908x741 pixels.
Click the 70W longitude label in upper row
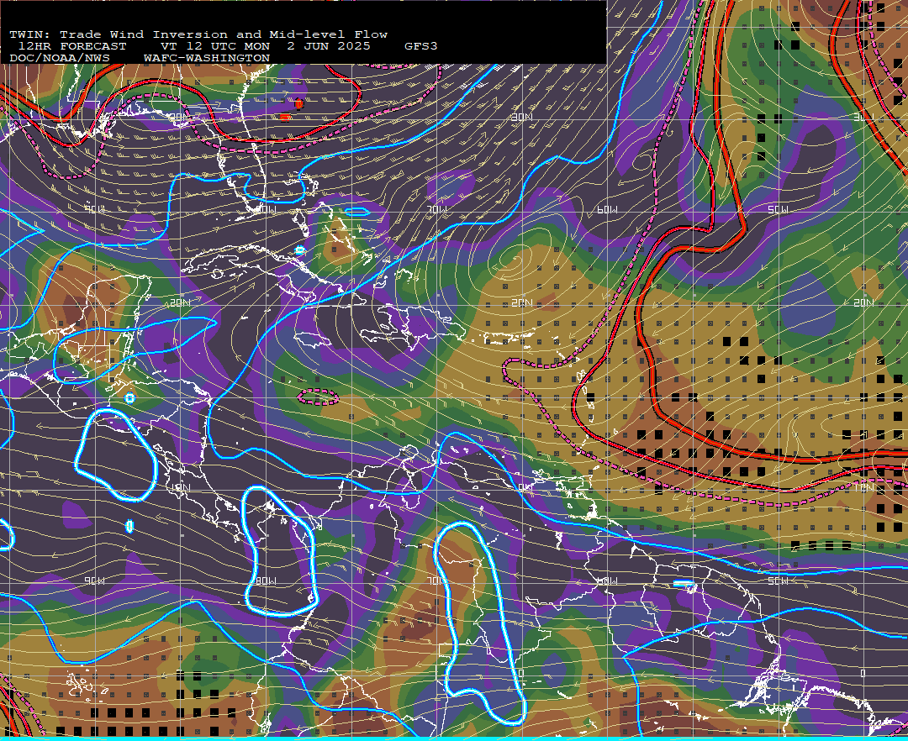tap(437, 209)
